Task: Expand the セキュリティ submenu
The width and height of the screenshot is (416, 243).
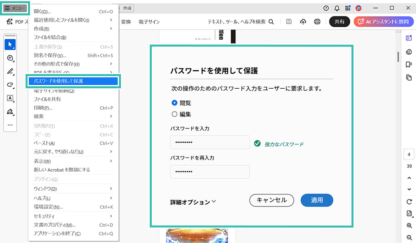Action: 73,216
